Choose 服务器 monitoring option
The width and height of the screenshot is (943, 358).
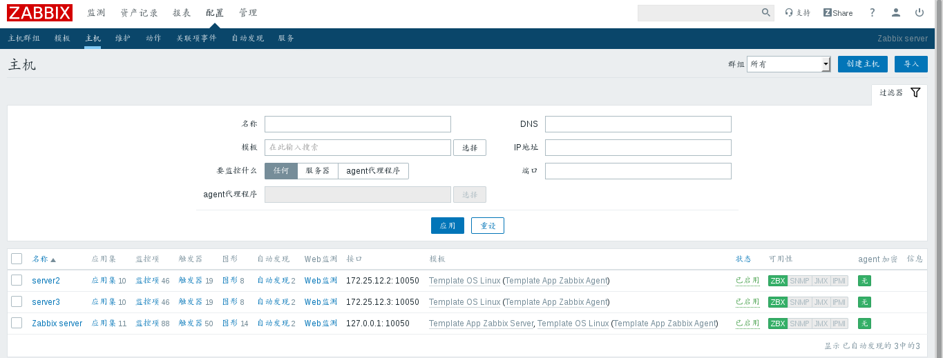(318, 171)
